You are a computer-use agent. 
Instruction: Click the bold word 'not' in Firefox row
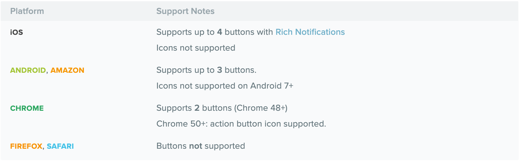(196, 146)
